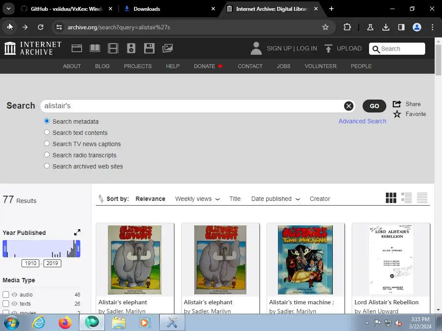Hide audio results with eye icon
The height and width of the screenshot is (331, 442).
[14, 295]
